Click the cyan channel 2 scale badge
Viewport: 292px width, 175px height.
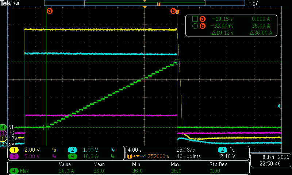pos(73,150)
